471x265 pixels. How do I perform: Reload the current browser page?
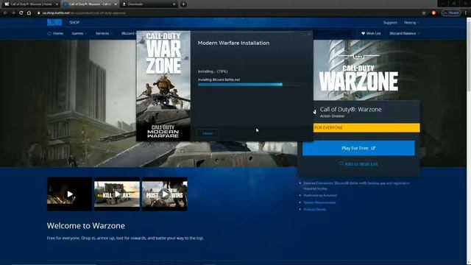click(x=21, y=13)
